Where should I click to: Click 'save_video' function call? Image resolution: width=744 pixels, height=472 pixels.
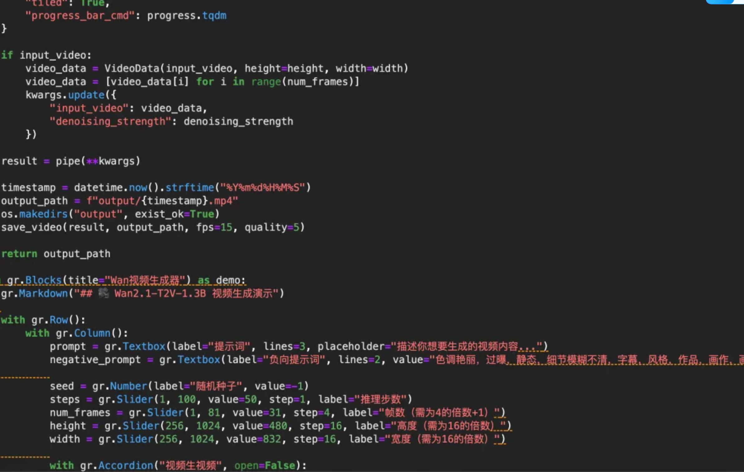click(32, 227)
